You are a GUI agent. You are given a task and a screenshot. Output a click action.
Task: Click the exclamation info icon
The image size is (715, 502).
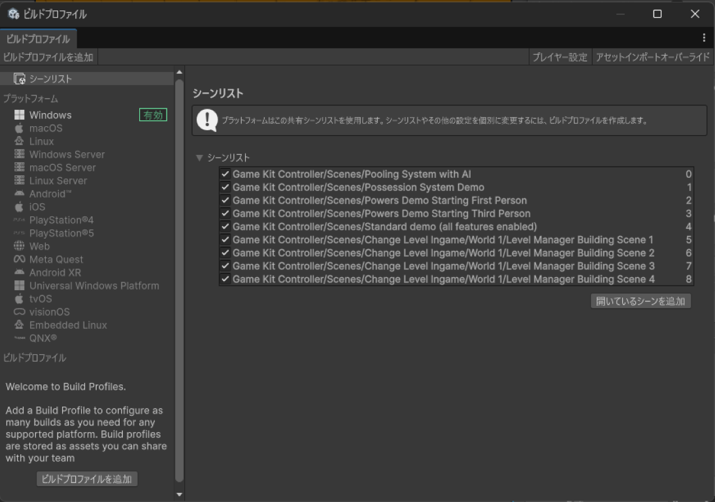pos(207,120)
